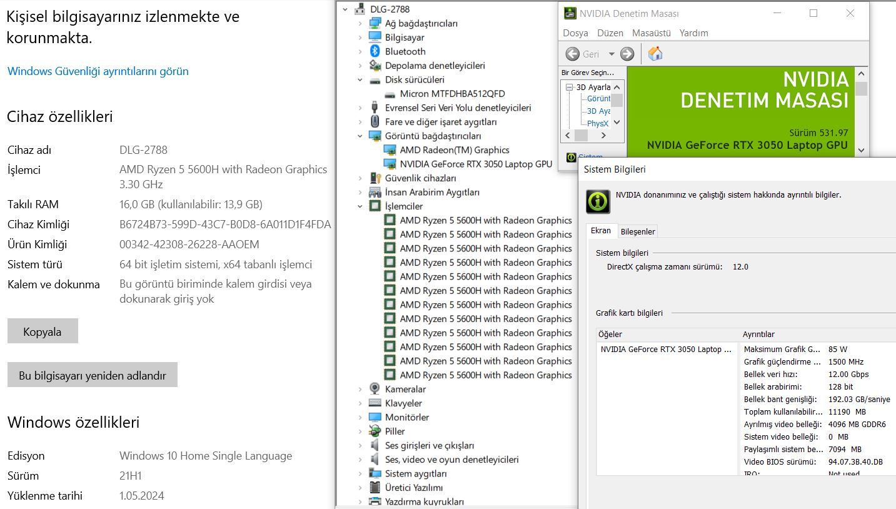896x509 pixels.
Task: Click the AMD Radeon(TM) Graphics adapter icon
Action: pyautogui.click(x=390, y=150)
